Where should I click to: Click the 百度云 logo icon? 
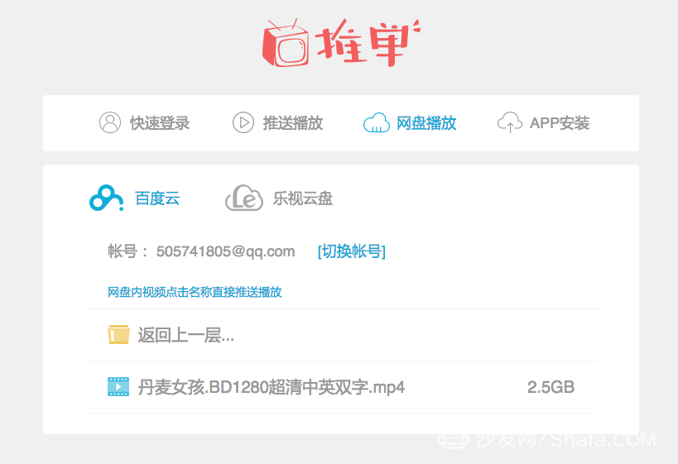[106, 199]
